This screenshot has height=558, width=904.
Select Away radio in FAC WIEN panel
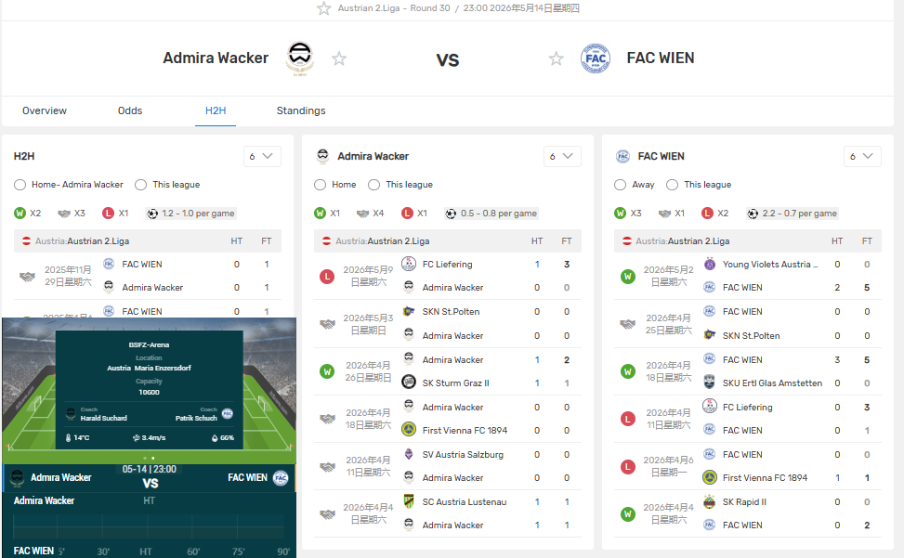click(x=621, y=185)
